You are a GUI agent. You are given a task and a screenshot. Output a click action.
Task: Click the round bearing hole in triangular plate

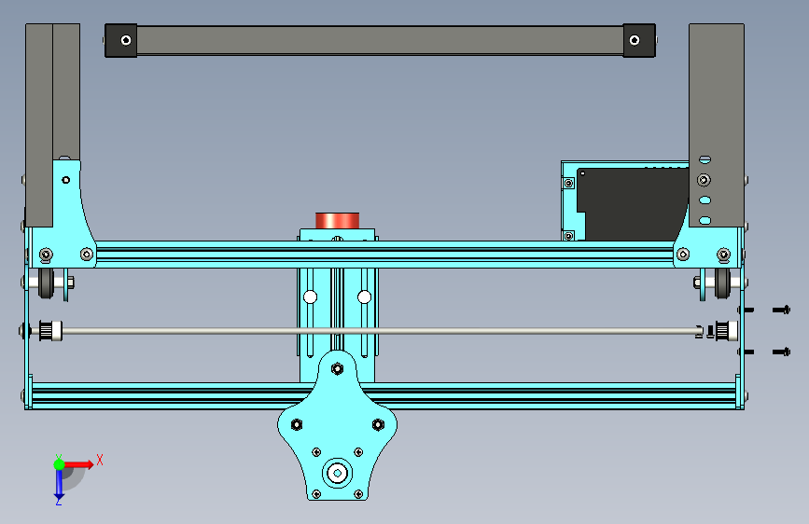coord(338,473)
